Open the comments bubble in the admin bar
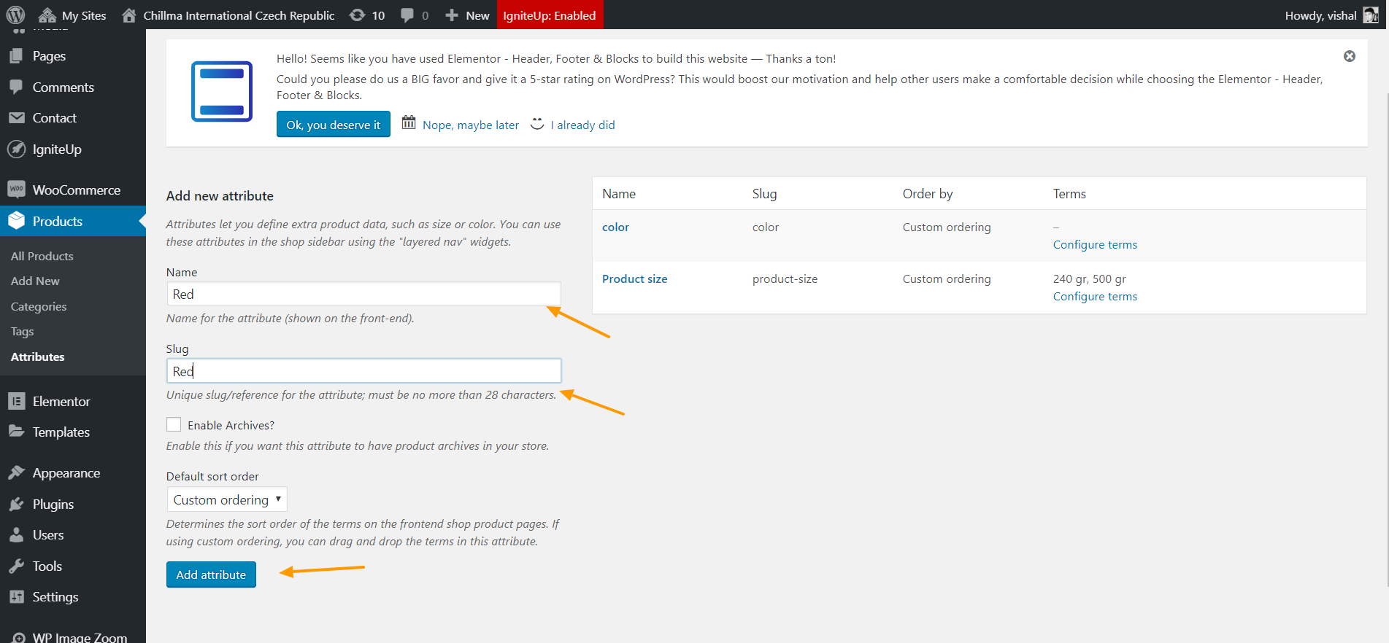This screenshot has width=1389, height=643. point(415,15)
